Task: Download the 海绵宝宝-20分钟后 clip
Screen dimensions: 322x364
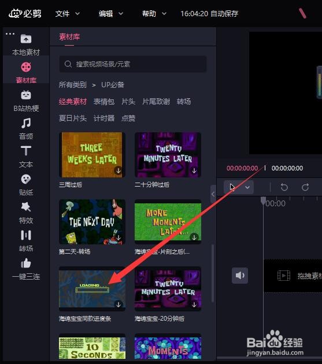Action: 194,304
